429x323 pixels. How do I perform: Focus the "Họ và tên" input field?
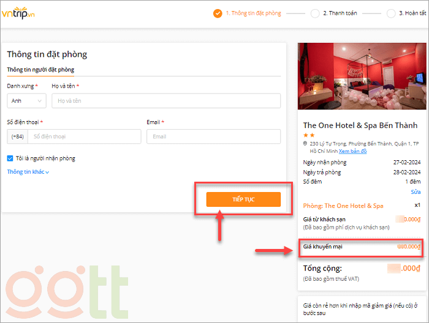click(165, 101)
